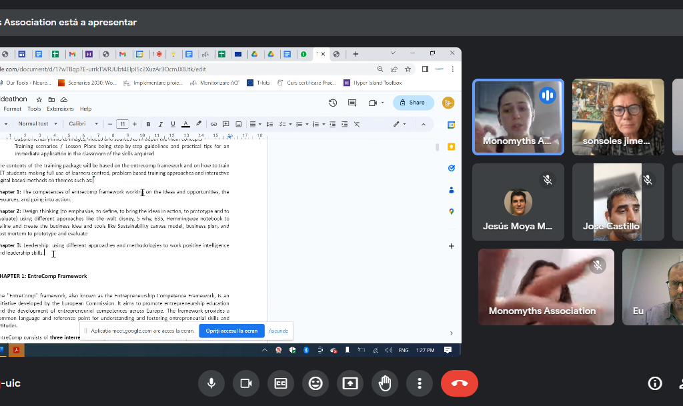Toggle closed captions

pyautogui.click(x=281, y=383)
